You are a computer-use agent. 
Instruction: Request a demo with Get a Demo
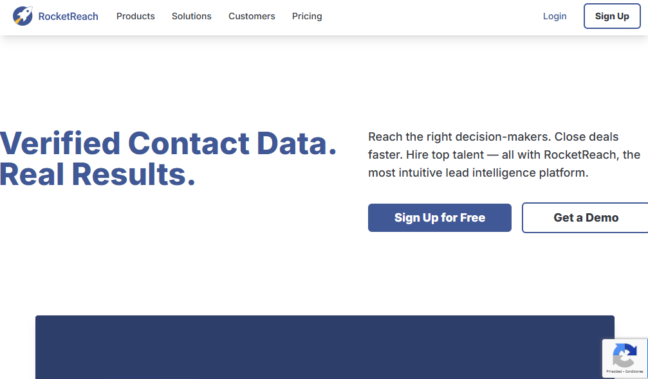[x=586, y=218]
